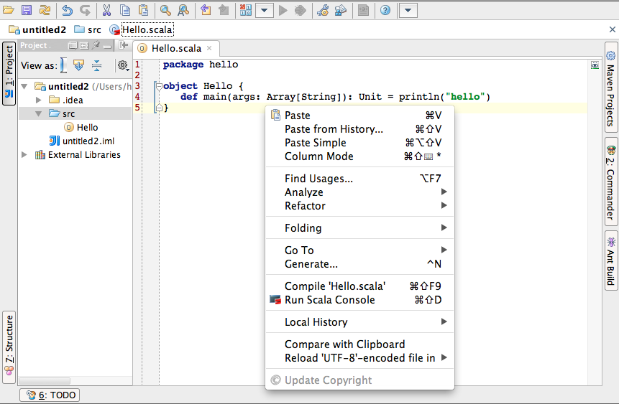619x404 pixels.
Task: Click the Cut scissors icon
Action: point(106,10)
